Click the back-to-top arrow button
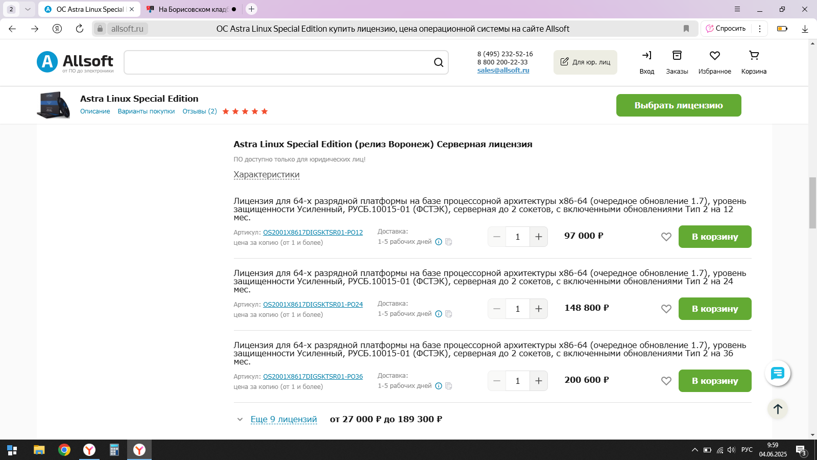This screenshot has width=817, height=460. tap(778, 409)
